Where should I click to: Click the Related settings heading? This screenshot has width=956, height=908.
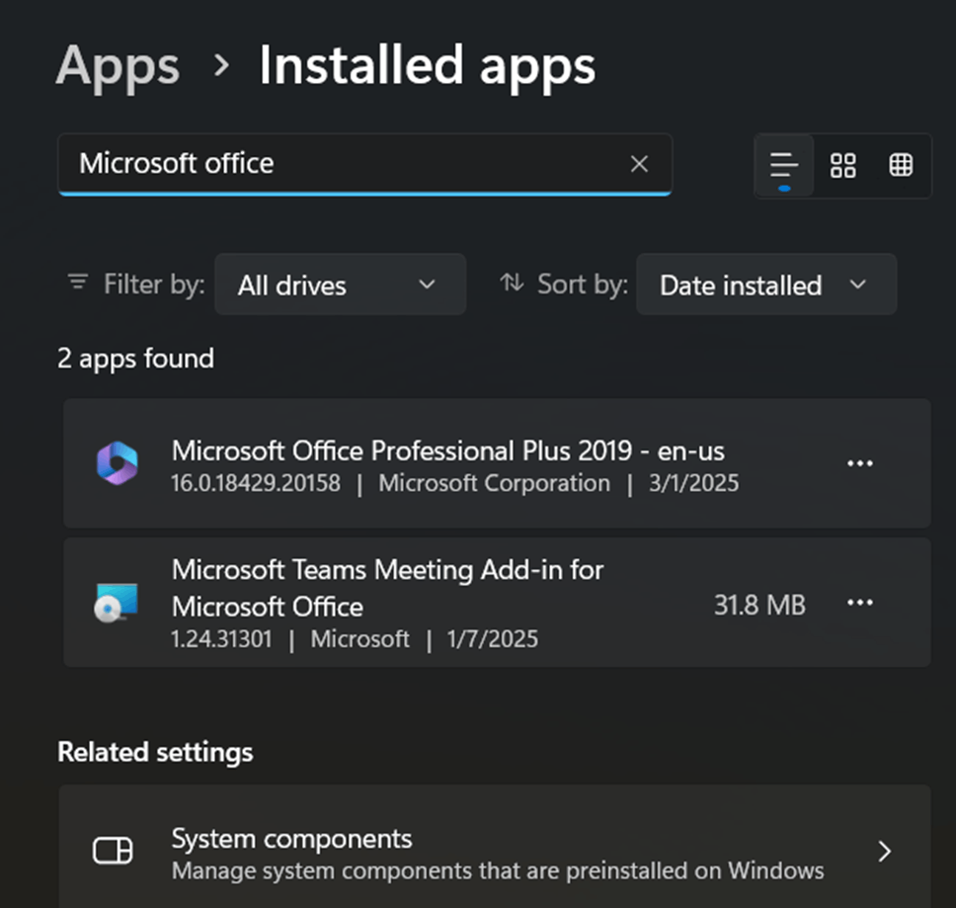tap(155, 752)
